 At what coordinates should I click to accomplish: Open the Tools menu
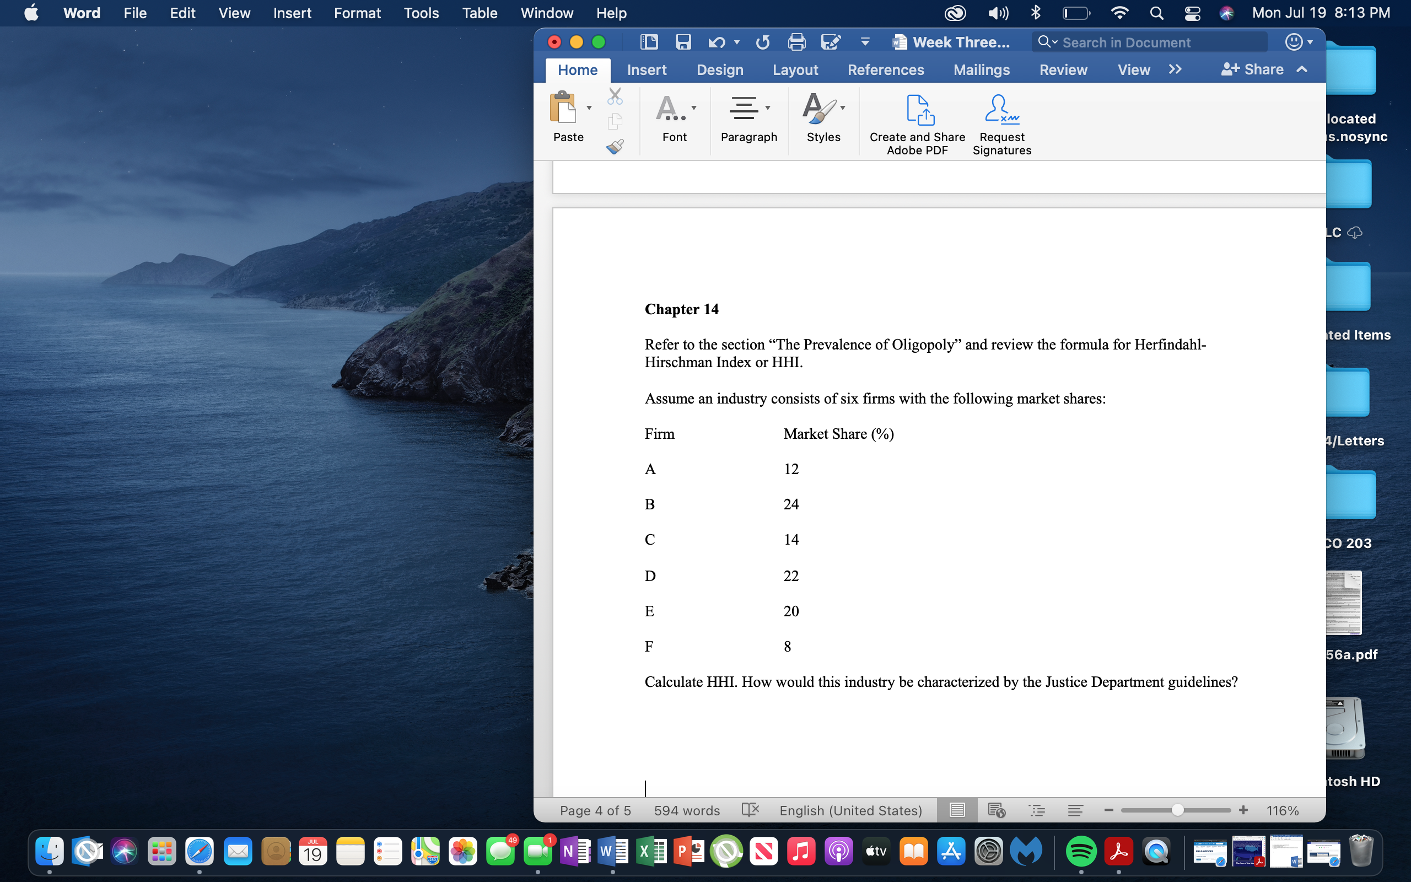point(421,12)
